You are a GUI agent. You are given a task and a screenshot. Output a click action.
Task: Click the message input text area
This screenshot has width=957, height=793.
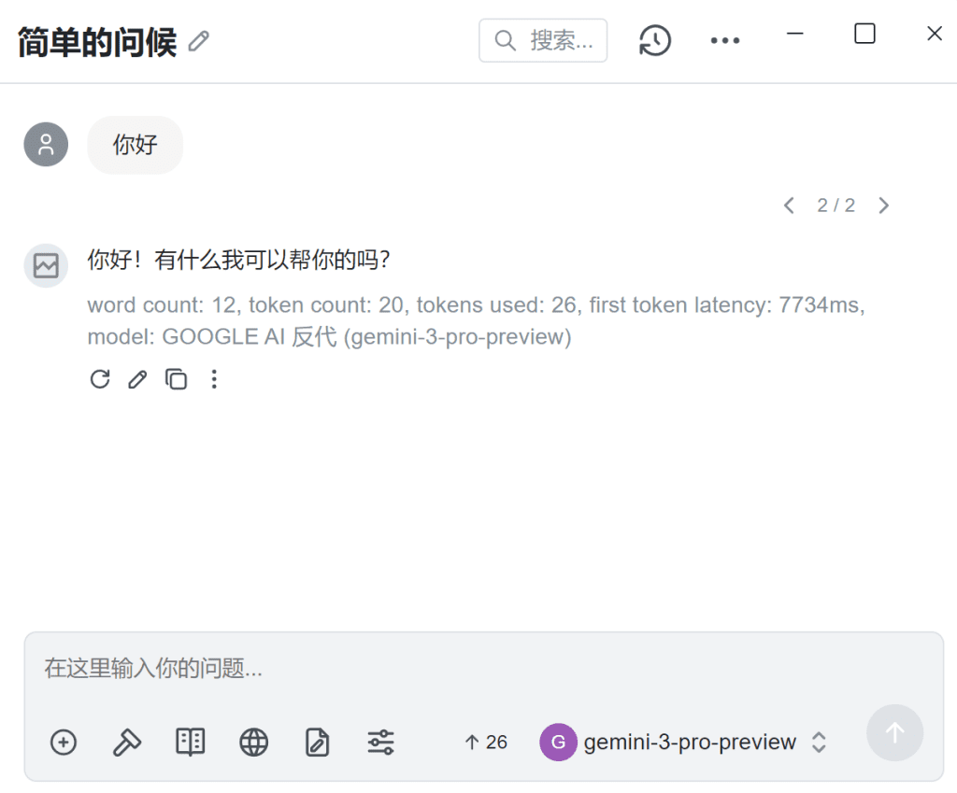coord(467,669)
